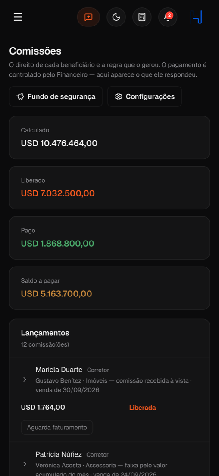Select the Pago summary card
This screenshot has height=476, width=219.
[109, 238]
